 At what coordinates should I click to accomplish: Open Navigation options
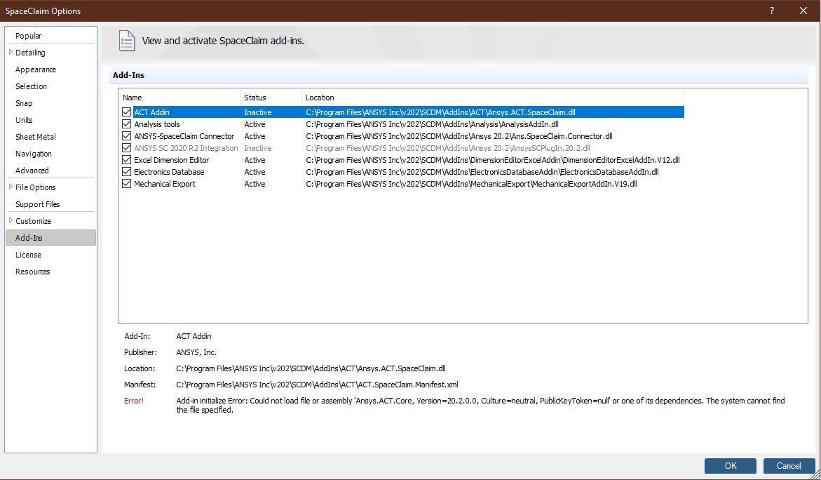pos(34,154)
